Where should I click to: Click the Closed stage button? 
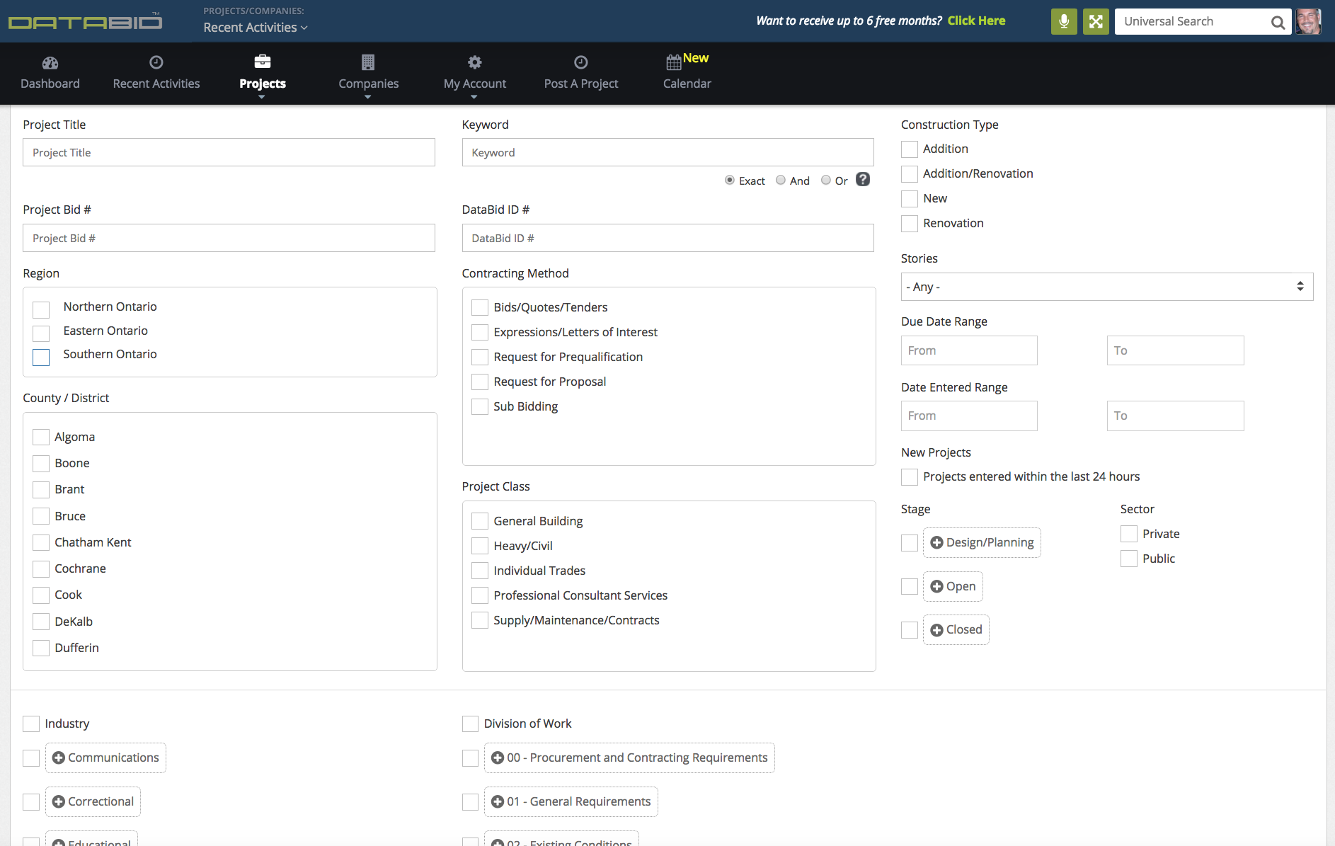coord(956,629)
